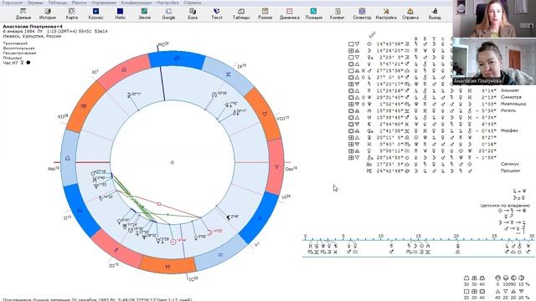Click the location line Ижевск, Удмуртия, Россия
The image size is (536, 301).
32,36
